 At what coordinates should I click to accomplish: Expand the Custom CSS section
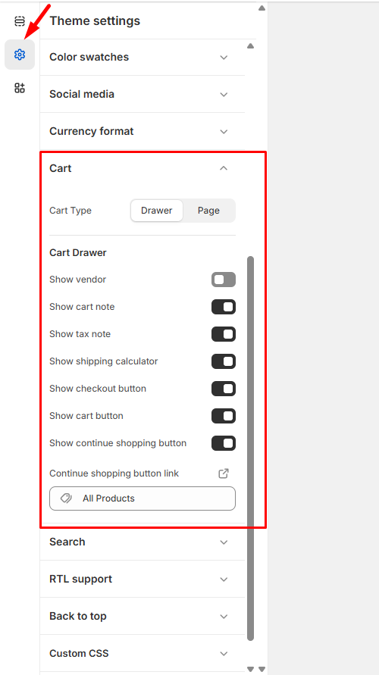click(x=143, y=654)
